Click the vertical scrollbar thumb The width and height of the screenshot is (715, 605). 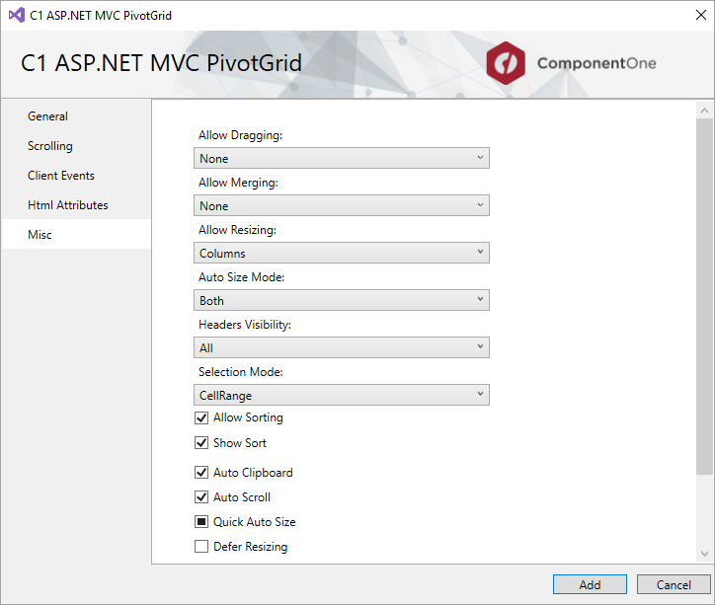point(704,296)
